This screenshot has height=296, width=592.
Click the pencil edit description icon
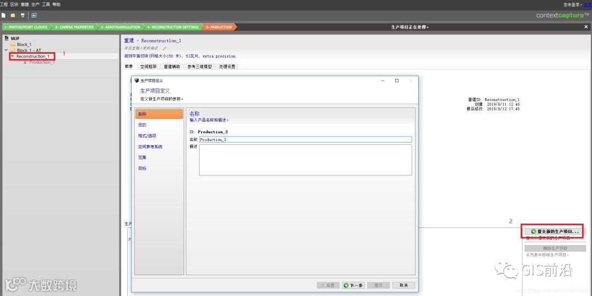164,48
